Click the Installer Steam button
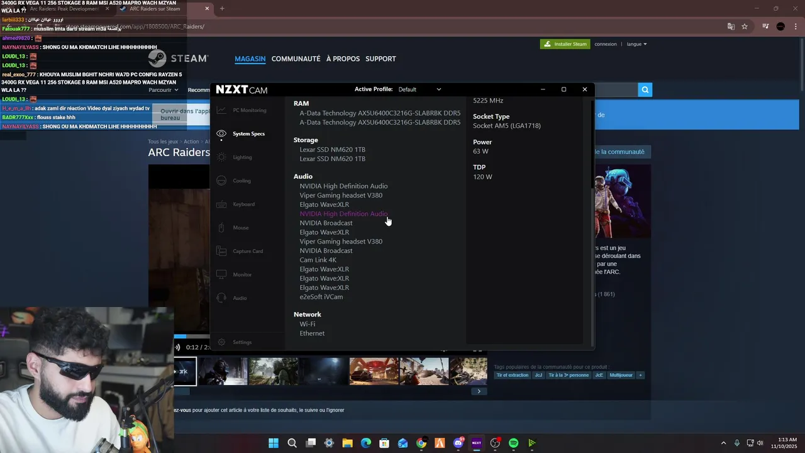 (x=565, y=44)
